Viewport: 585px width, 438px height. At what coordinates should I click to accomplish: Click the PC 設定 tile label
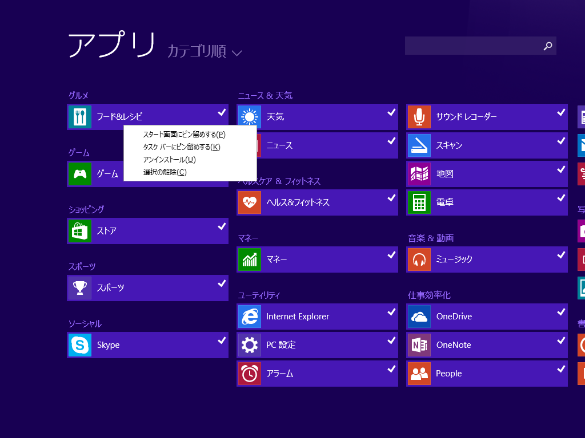(281, 345)
